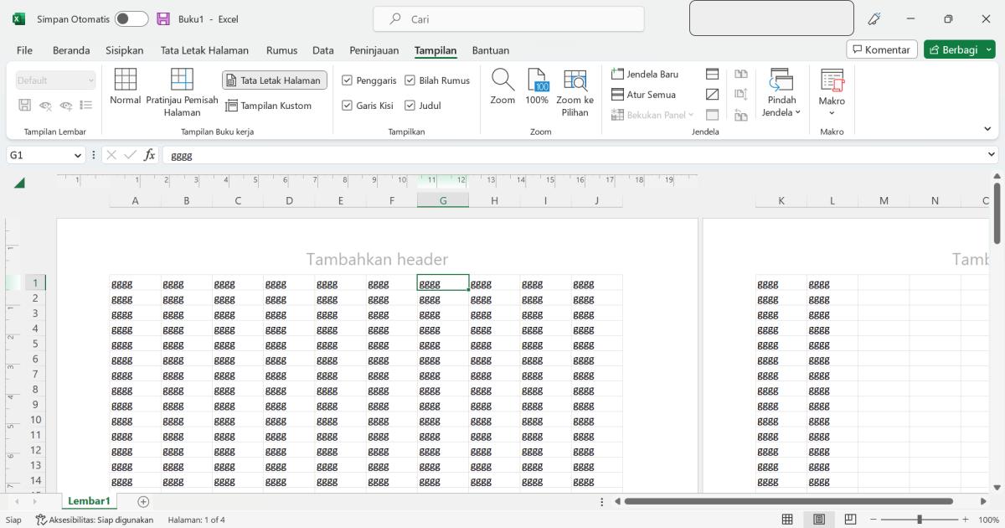This screenshot has width=1005, height=528.
Task: Click the Tambahkan header area
Action: [x=377, y=259]
